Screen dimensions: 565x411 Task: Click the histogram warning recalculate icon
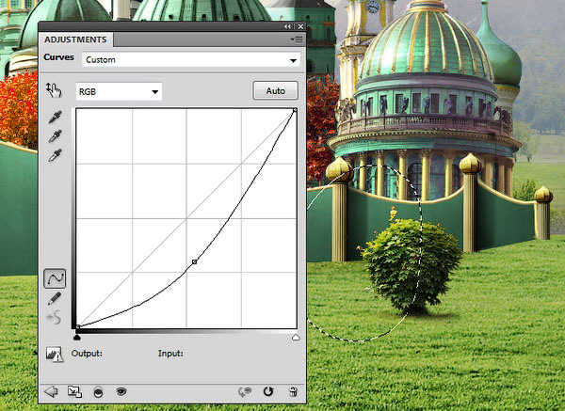[54, 355]
